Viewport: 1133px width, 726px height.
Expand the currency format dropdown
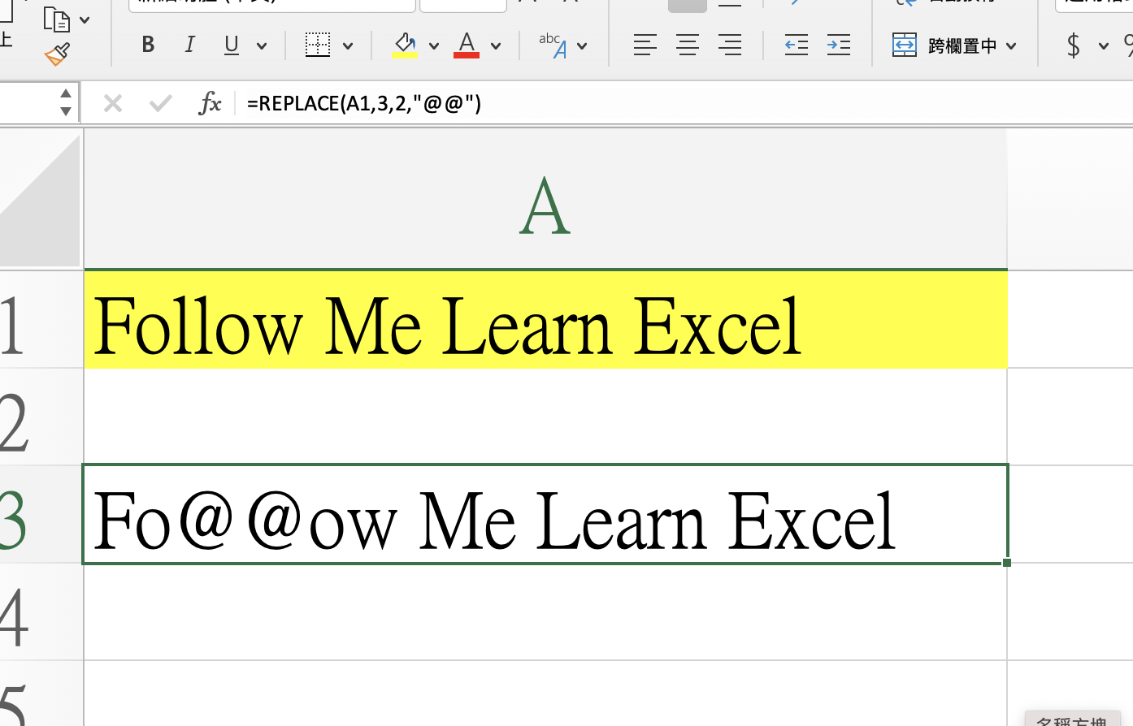(1104, 46)
